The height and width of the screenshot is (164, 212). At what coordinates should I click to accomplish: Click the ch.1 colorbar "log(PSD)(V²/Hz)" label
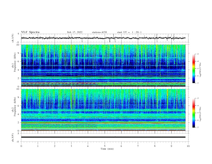[200, 70]
